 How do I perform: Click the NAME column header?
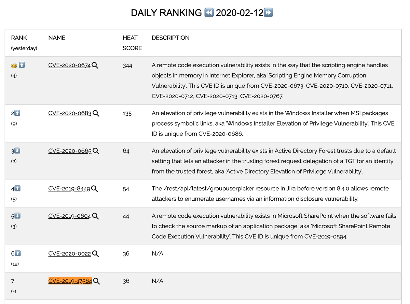(57, 38)
